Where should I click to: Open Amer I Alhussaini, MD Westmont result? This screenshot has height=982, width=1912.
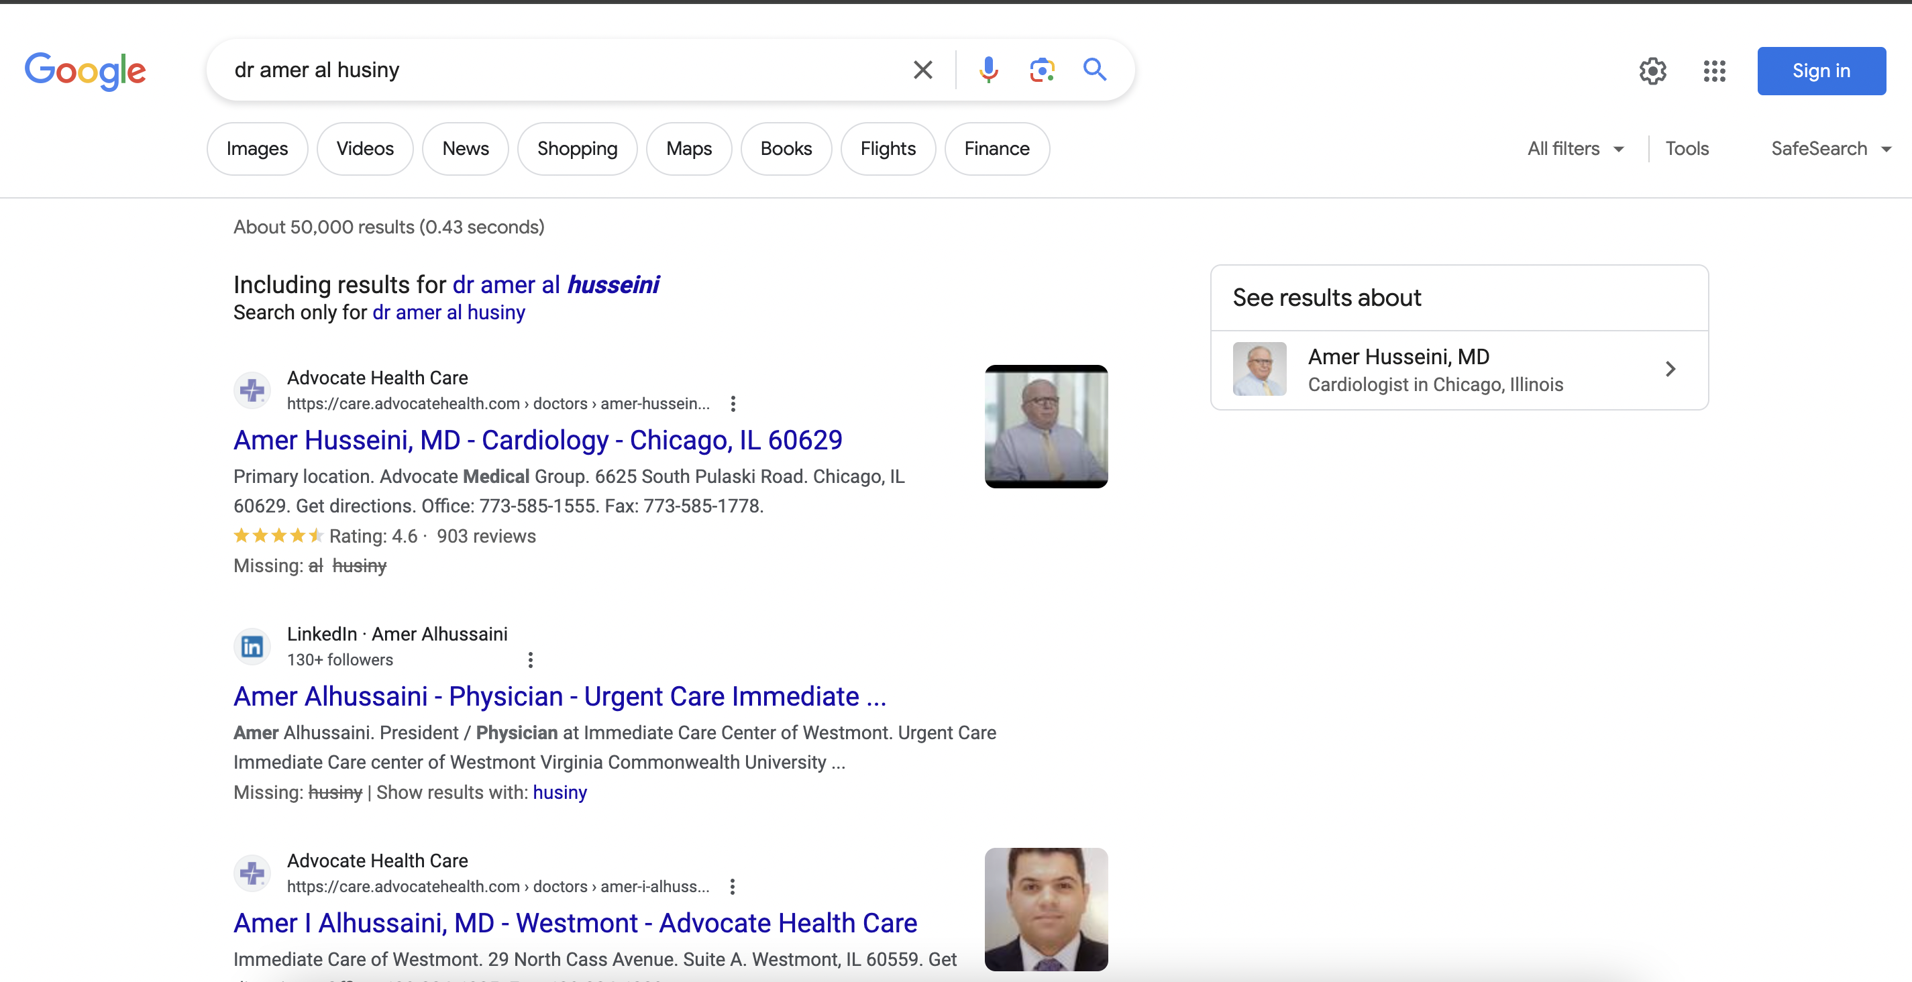(575, 924)
